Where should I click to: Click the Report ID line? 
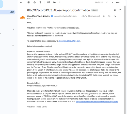click(x=39, y=51)
